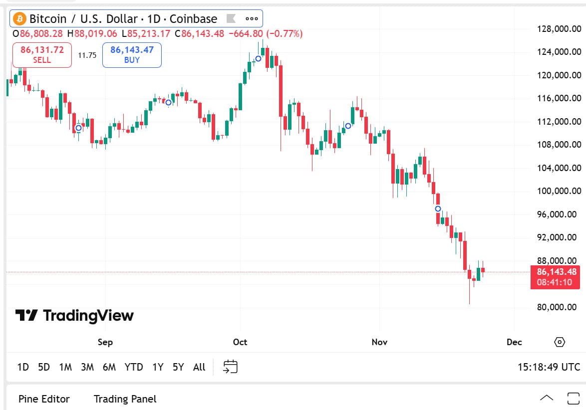586x410 pixels.
Task: Expand the bottom panel with chevron arrow
Action: (547, 399)
